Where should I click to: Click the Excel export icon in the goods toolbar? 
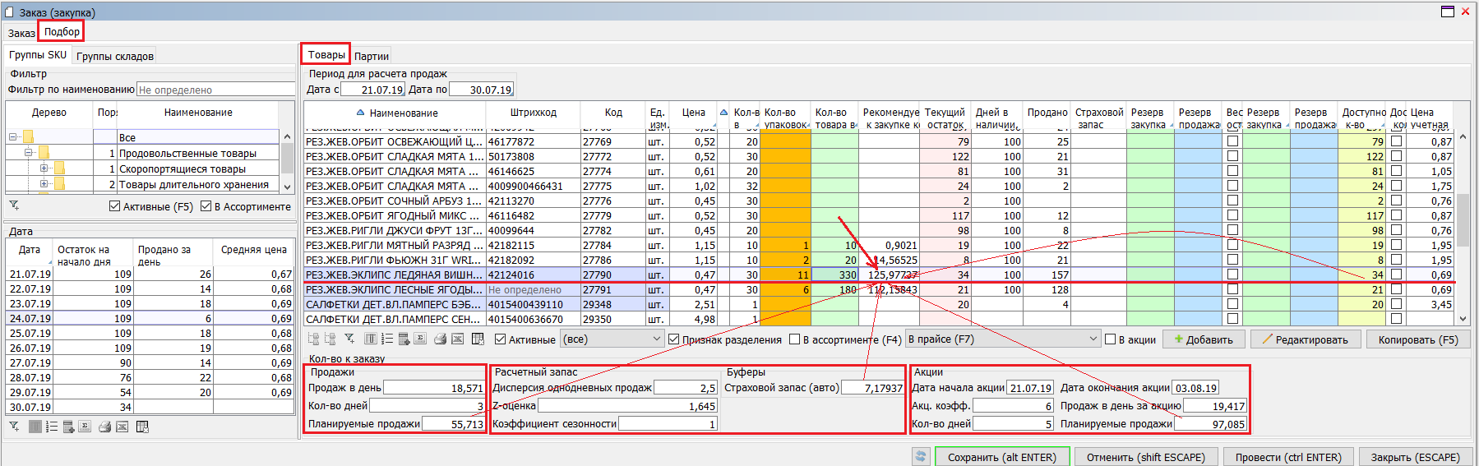(457, 339)
